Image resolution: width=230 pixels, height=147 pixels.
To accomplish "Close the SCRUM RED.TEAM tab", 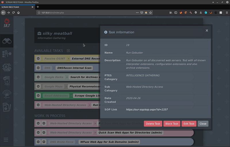I will coord(32,7).
